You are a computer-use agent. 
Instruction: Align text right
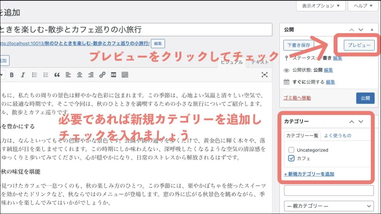(91, 75)
